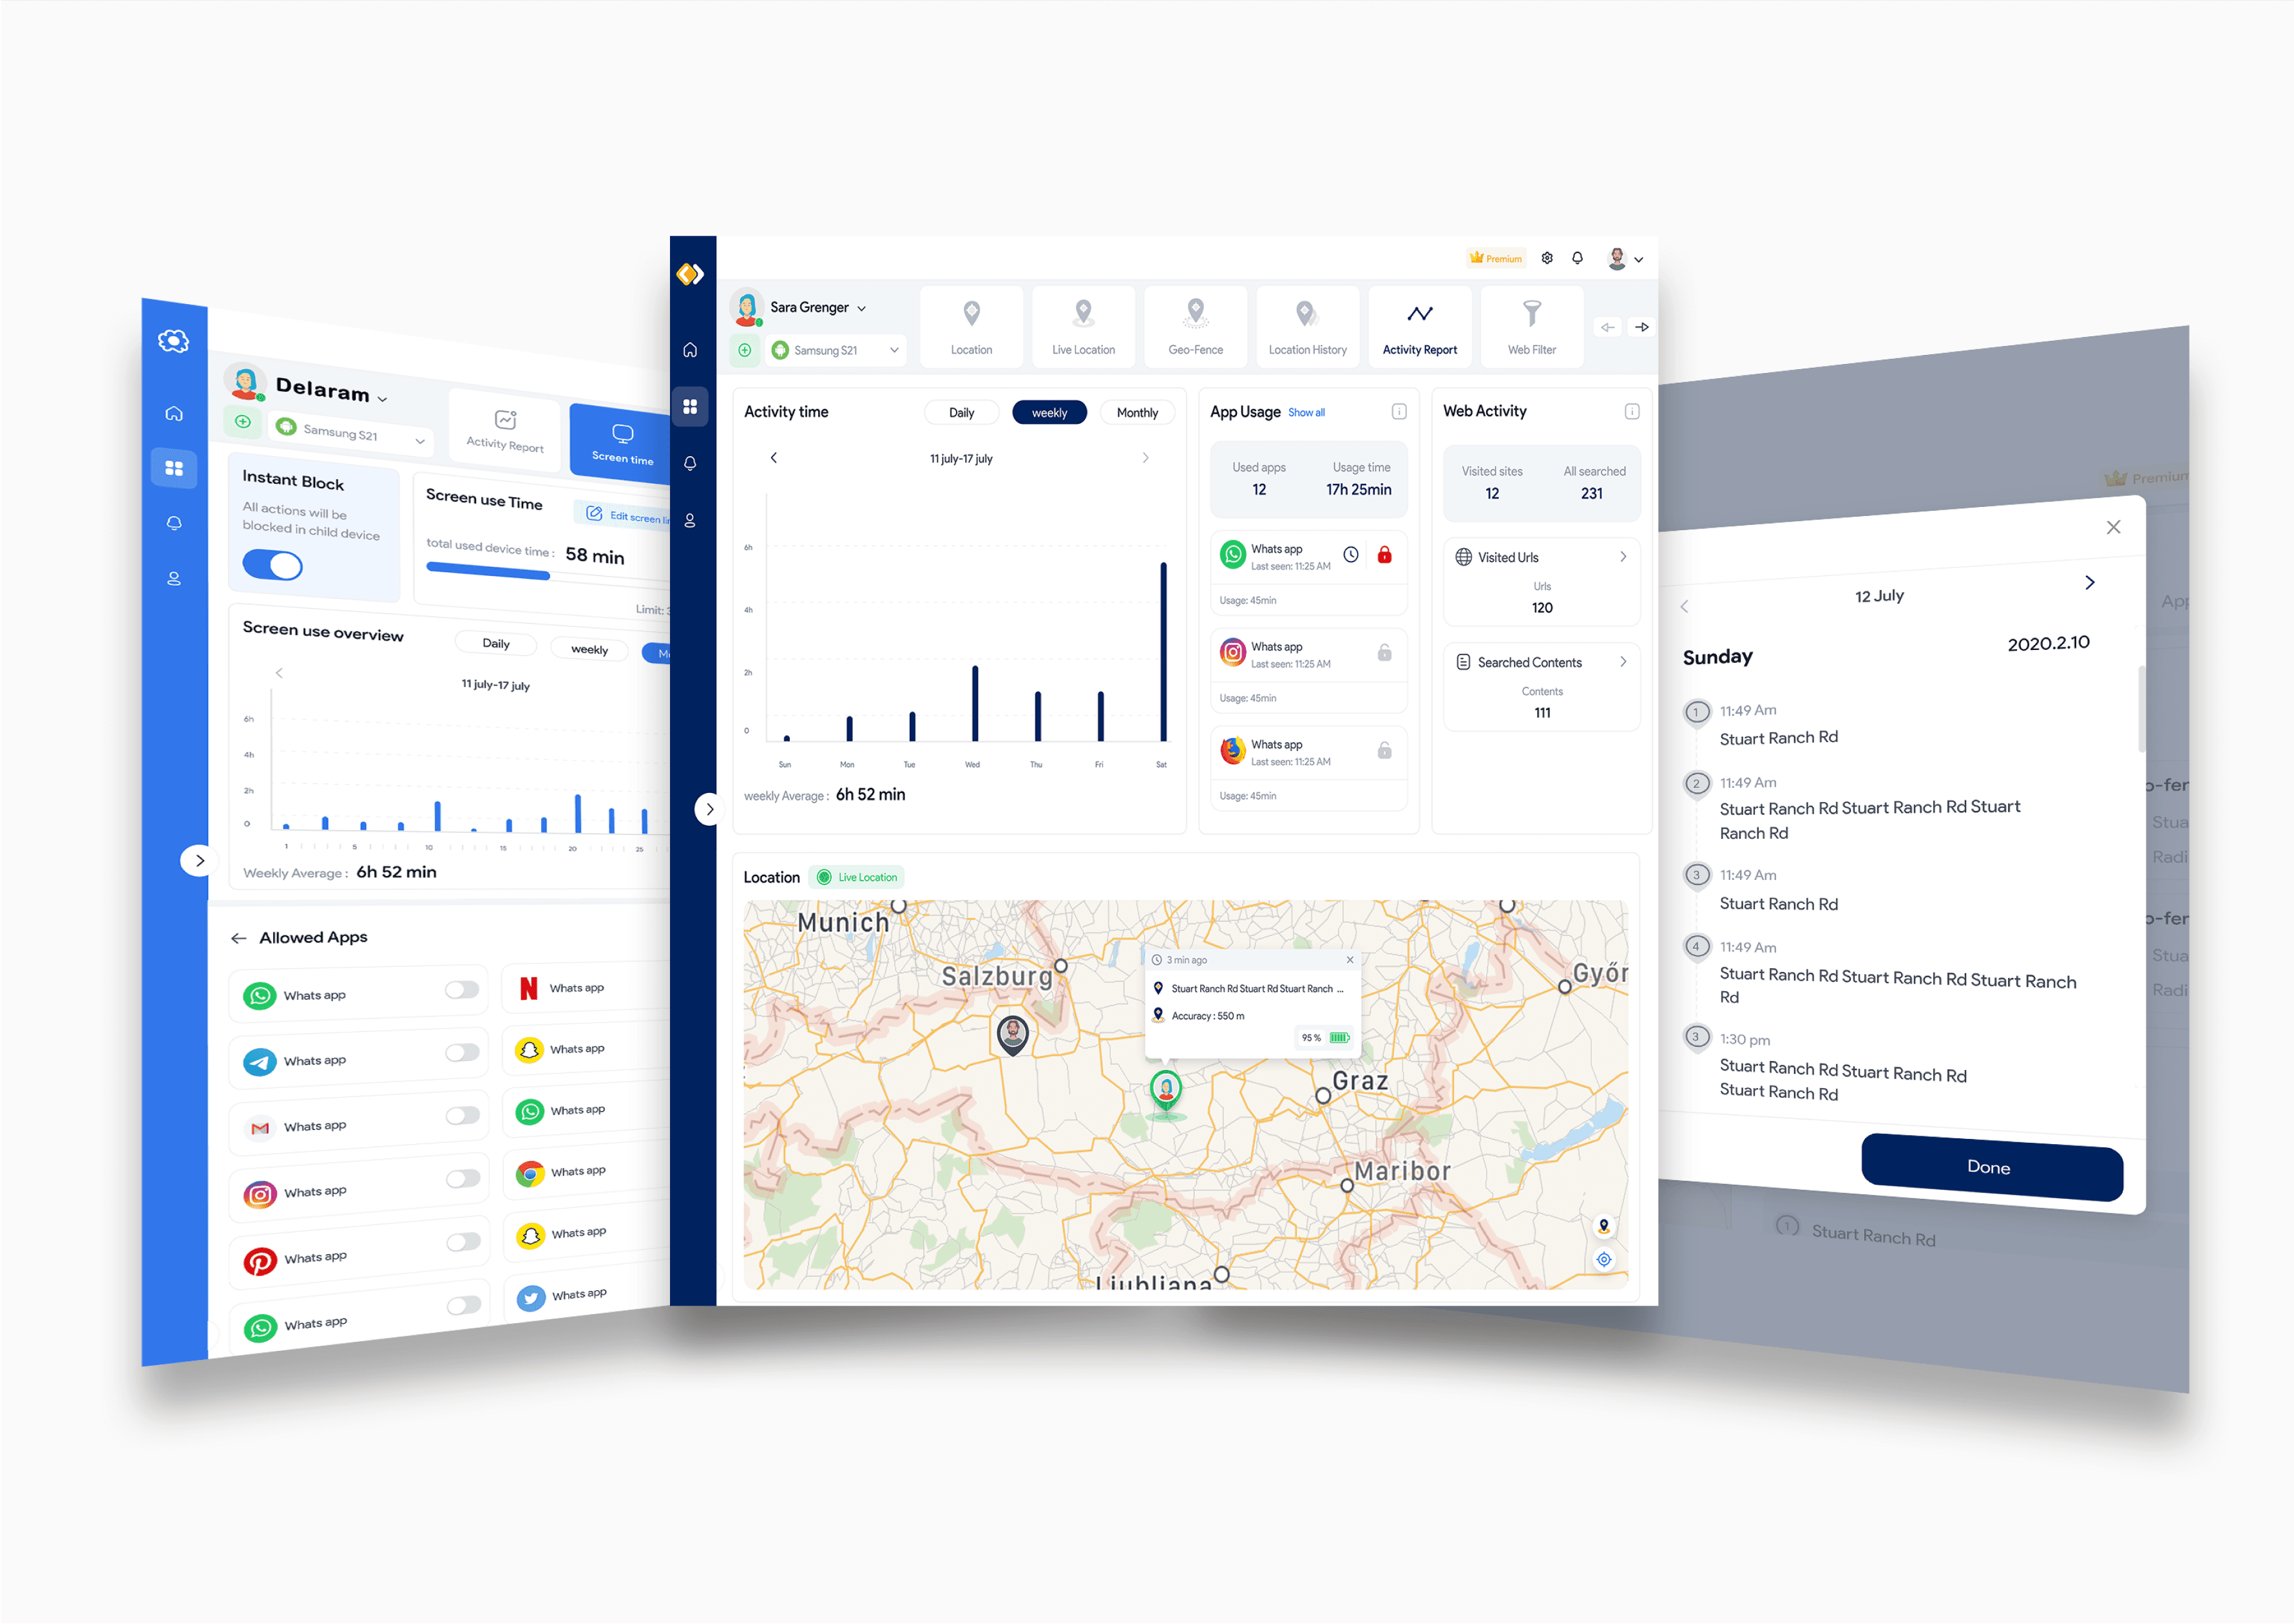Click the settings gear icon in top bar
The height and width of the screenshot is (1624, 2294).
click(1547, 258)
